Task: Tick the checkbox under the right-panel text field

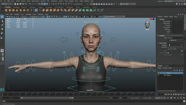Action: pos(168,40)
